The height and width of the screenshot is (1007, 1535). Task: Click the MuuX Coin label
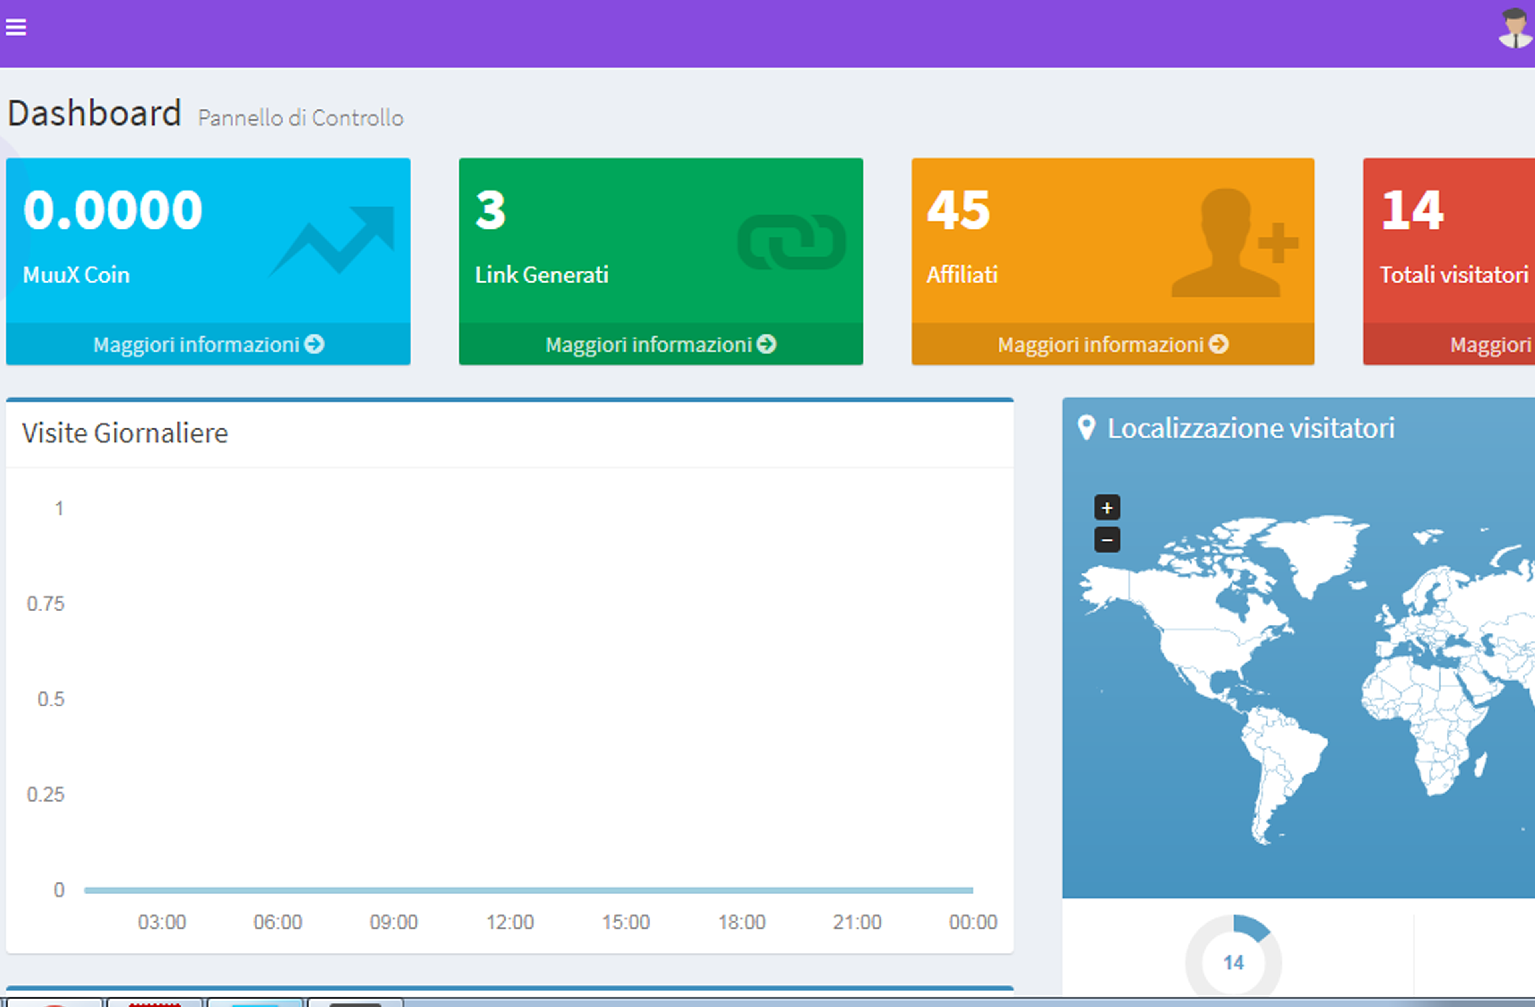point(76,275)
